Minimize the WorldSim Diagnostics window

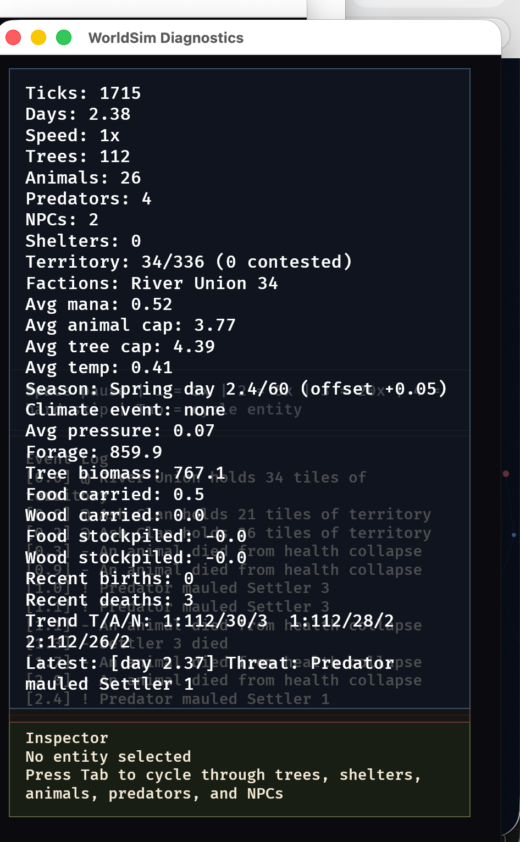coord(38,37)
